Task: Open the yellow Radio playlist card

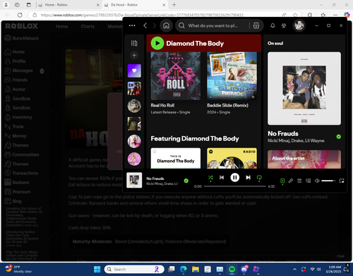Action: tap(232, 158)
